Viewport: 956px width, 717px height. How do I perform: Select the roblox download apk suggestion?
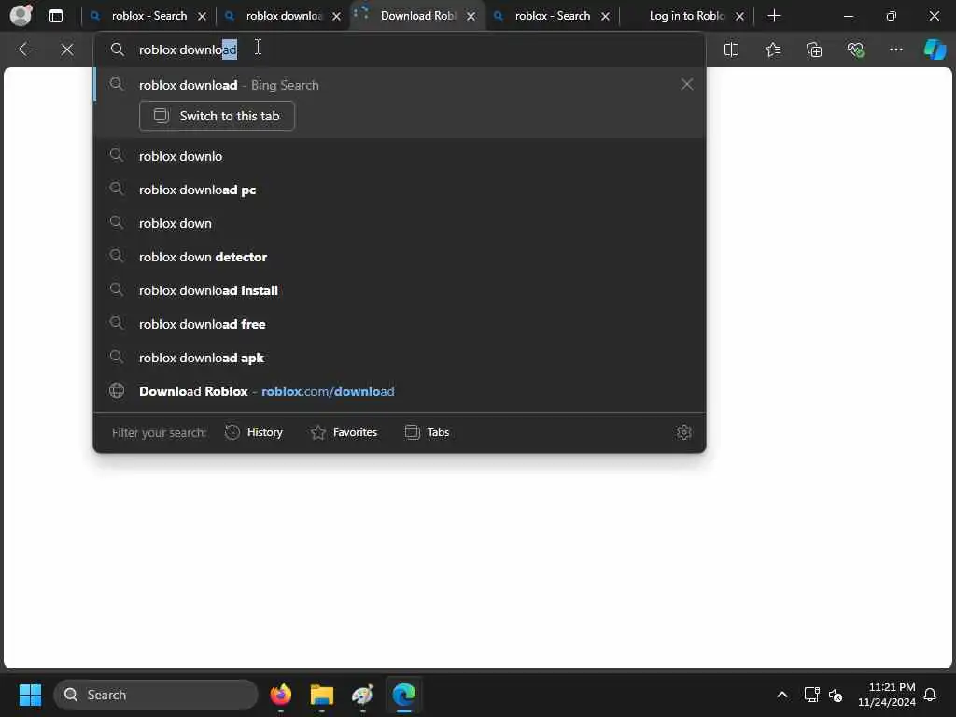coord(400,358)
